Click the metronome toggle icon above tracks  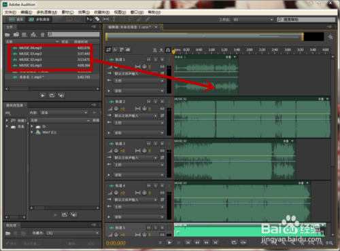(x=155, y=50)
